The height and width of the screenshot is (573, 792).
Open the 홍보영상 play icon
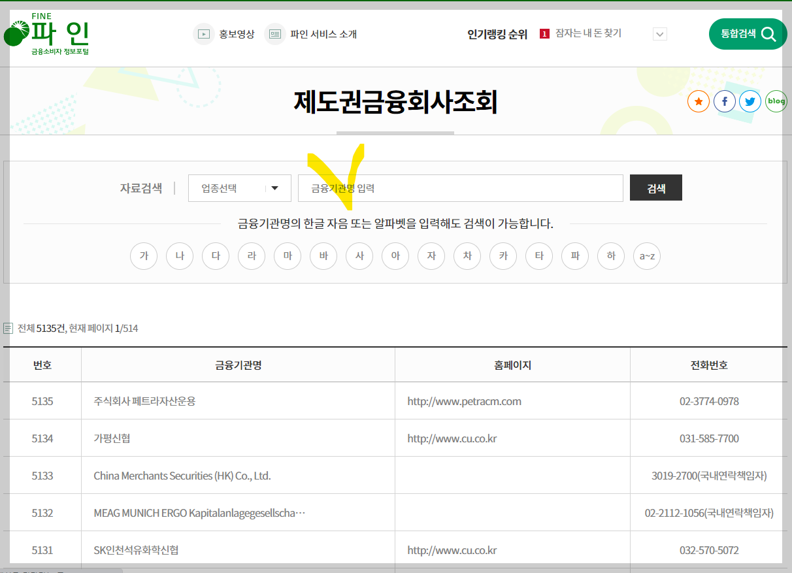(x=203, y=33)
